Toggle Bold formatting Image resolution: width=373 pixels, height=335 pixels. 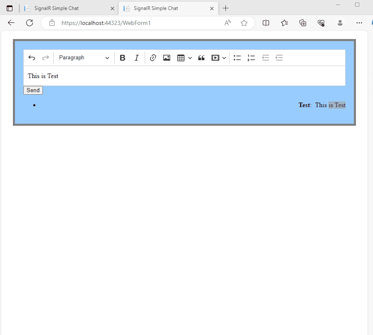(122, 58)
